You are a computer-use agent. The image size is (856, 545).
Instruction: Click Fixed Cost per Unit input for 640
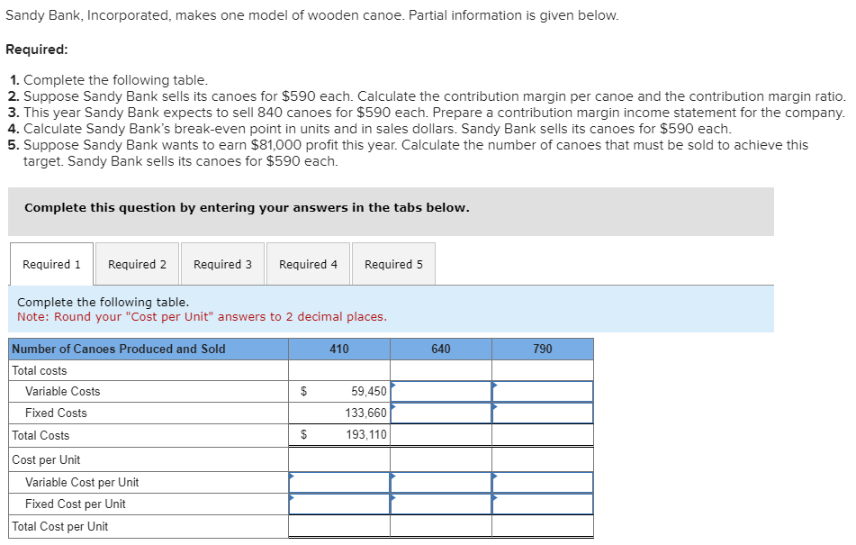pyautogui.click(x=441, y=504)
